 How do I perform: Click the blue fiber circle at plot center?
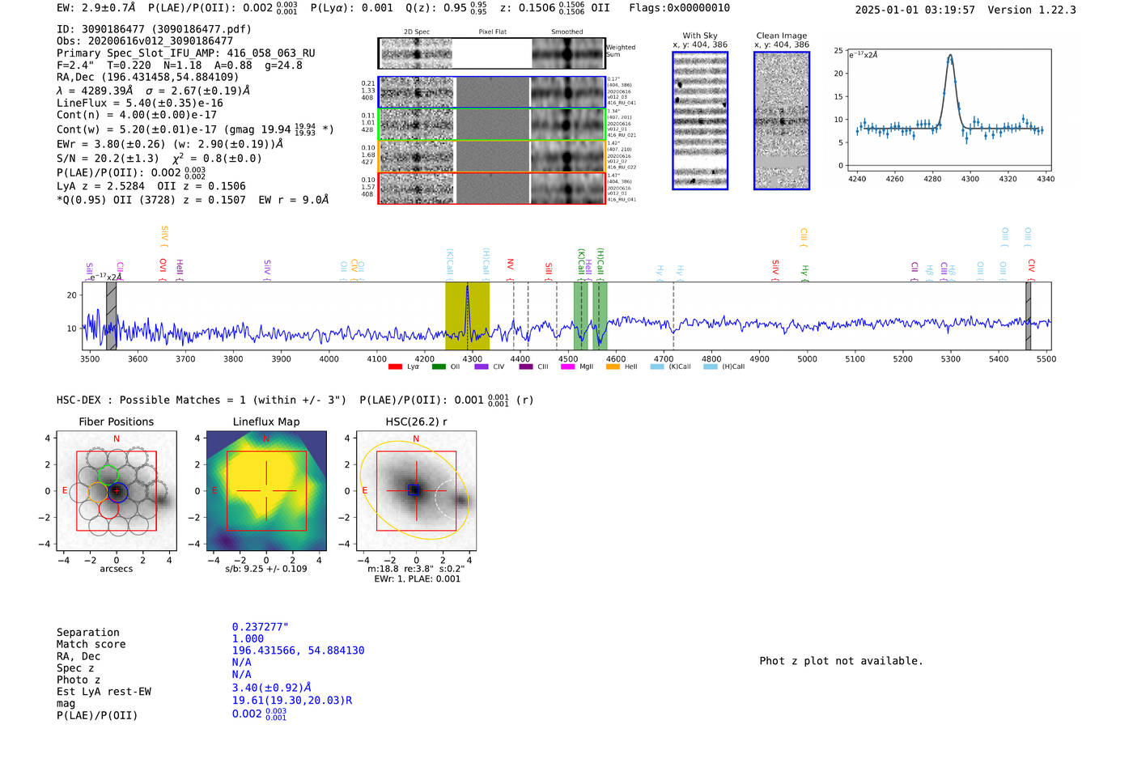(x=117, y=491)
